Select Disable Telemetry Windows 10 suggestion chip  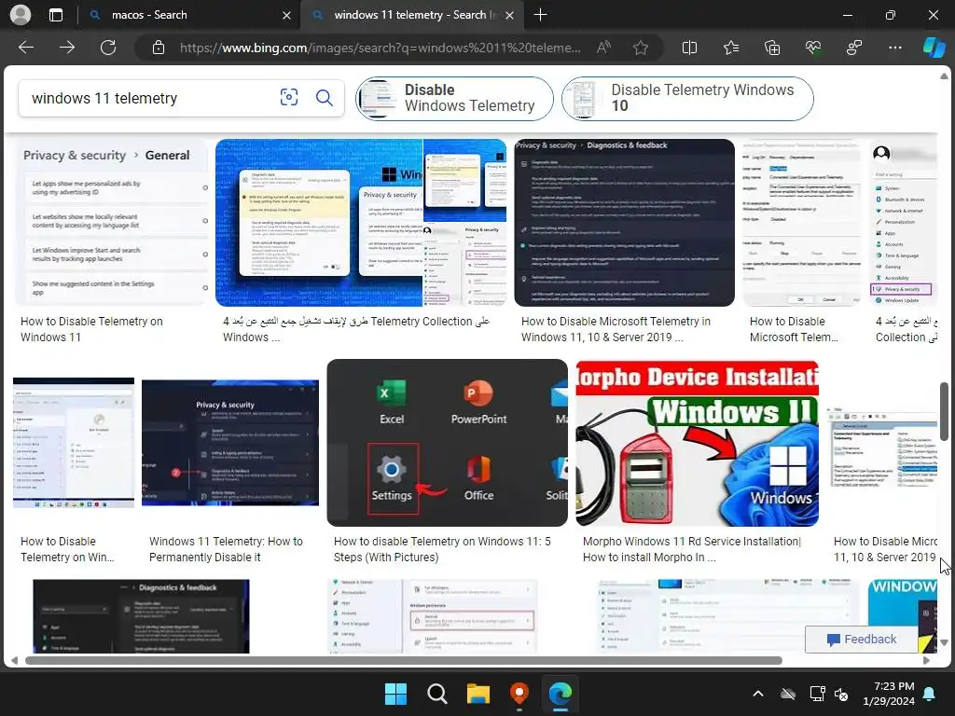tap(687, 98)
